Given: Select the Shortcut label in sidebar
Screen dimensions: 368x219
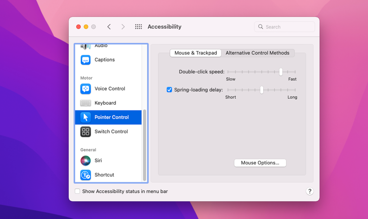Looking at the screenshot, I should (104, 175).
